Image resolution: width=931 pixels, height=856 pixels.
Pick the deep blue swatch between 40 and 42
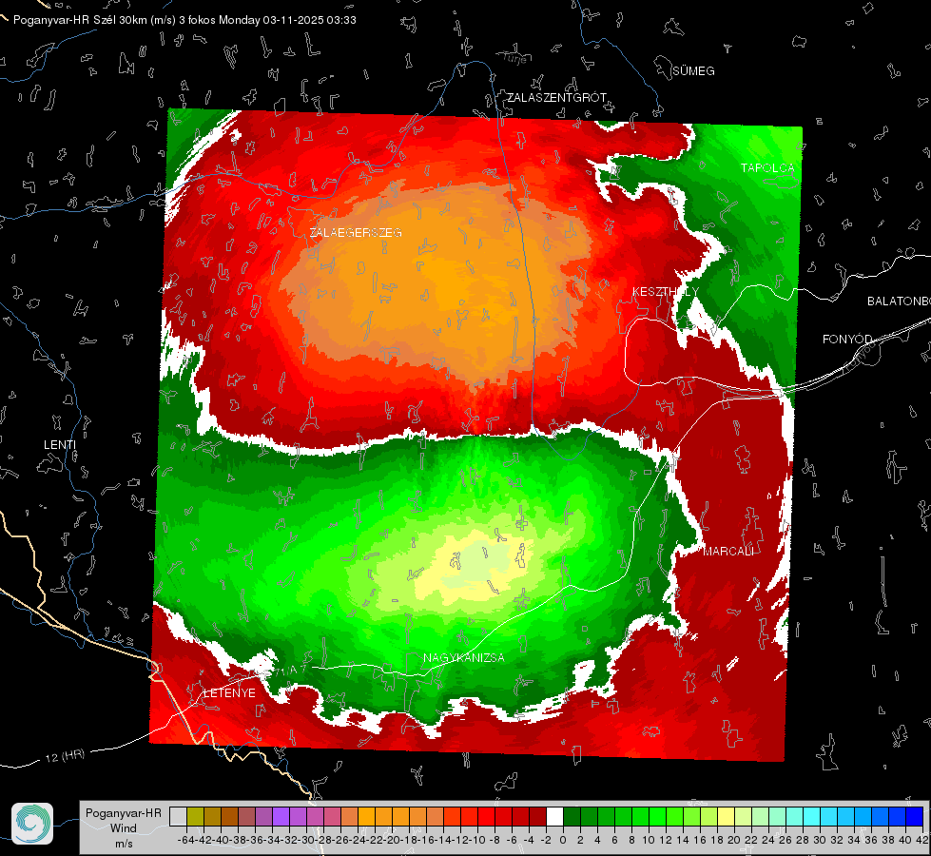[x=915, y=816]
